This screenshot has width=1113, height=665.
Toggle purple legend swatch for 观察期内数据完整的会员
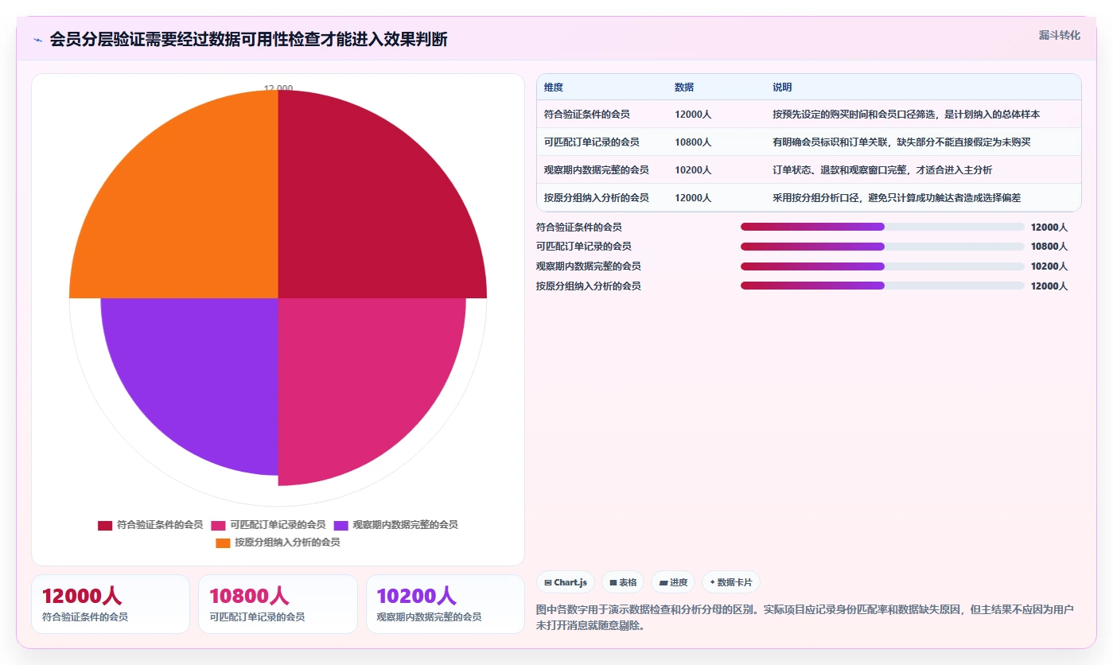[341, 525]
